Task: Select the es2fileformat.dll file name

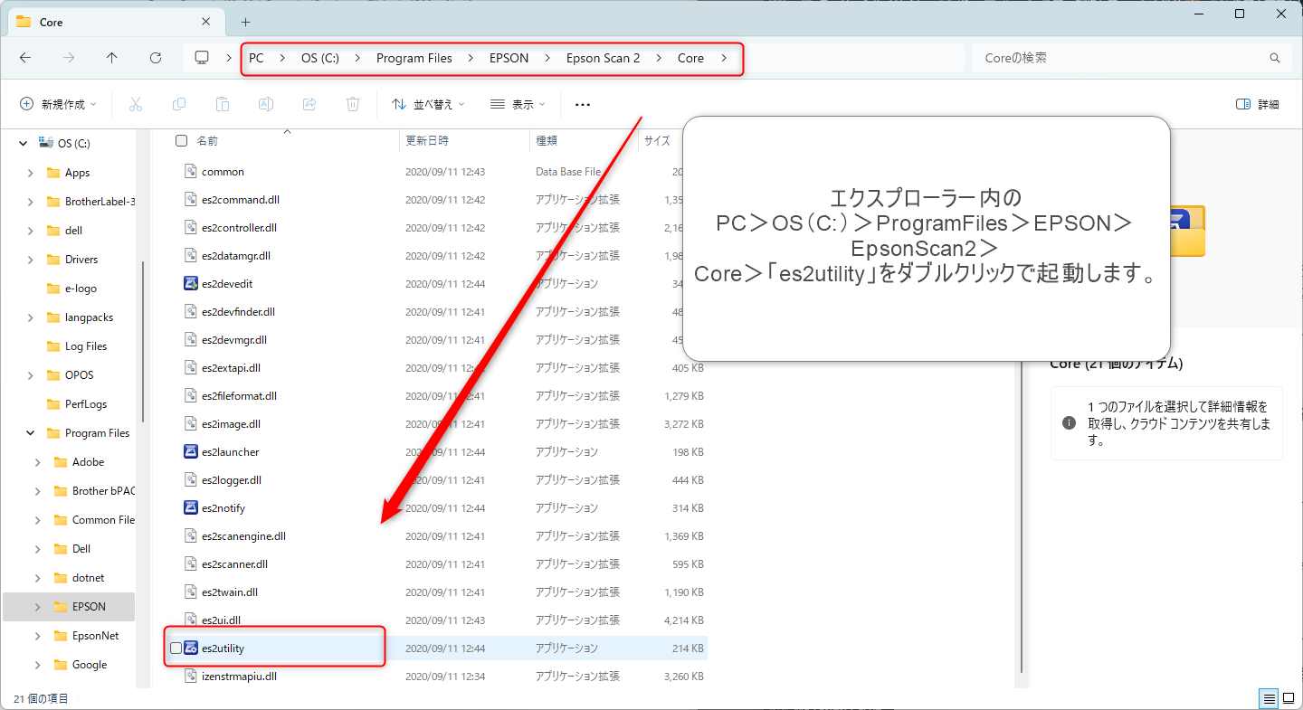Action: point(240,395)
